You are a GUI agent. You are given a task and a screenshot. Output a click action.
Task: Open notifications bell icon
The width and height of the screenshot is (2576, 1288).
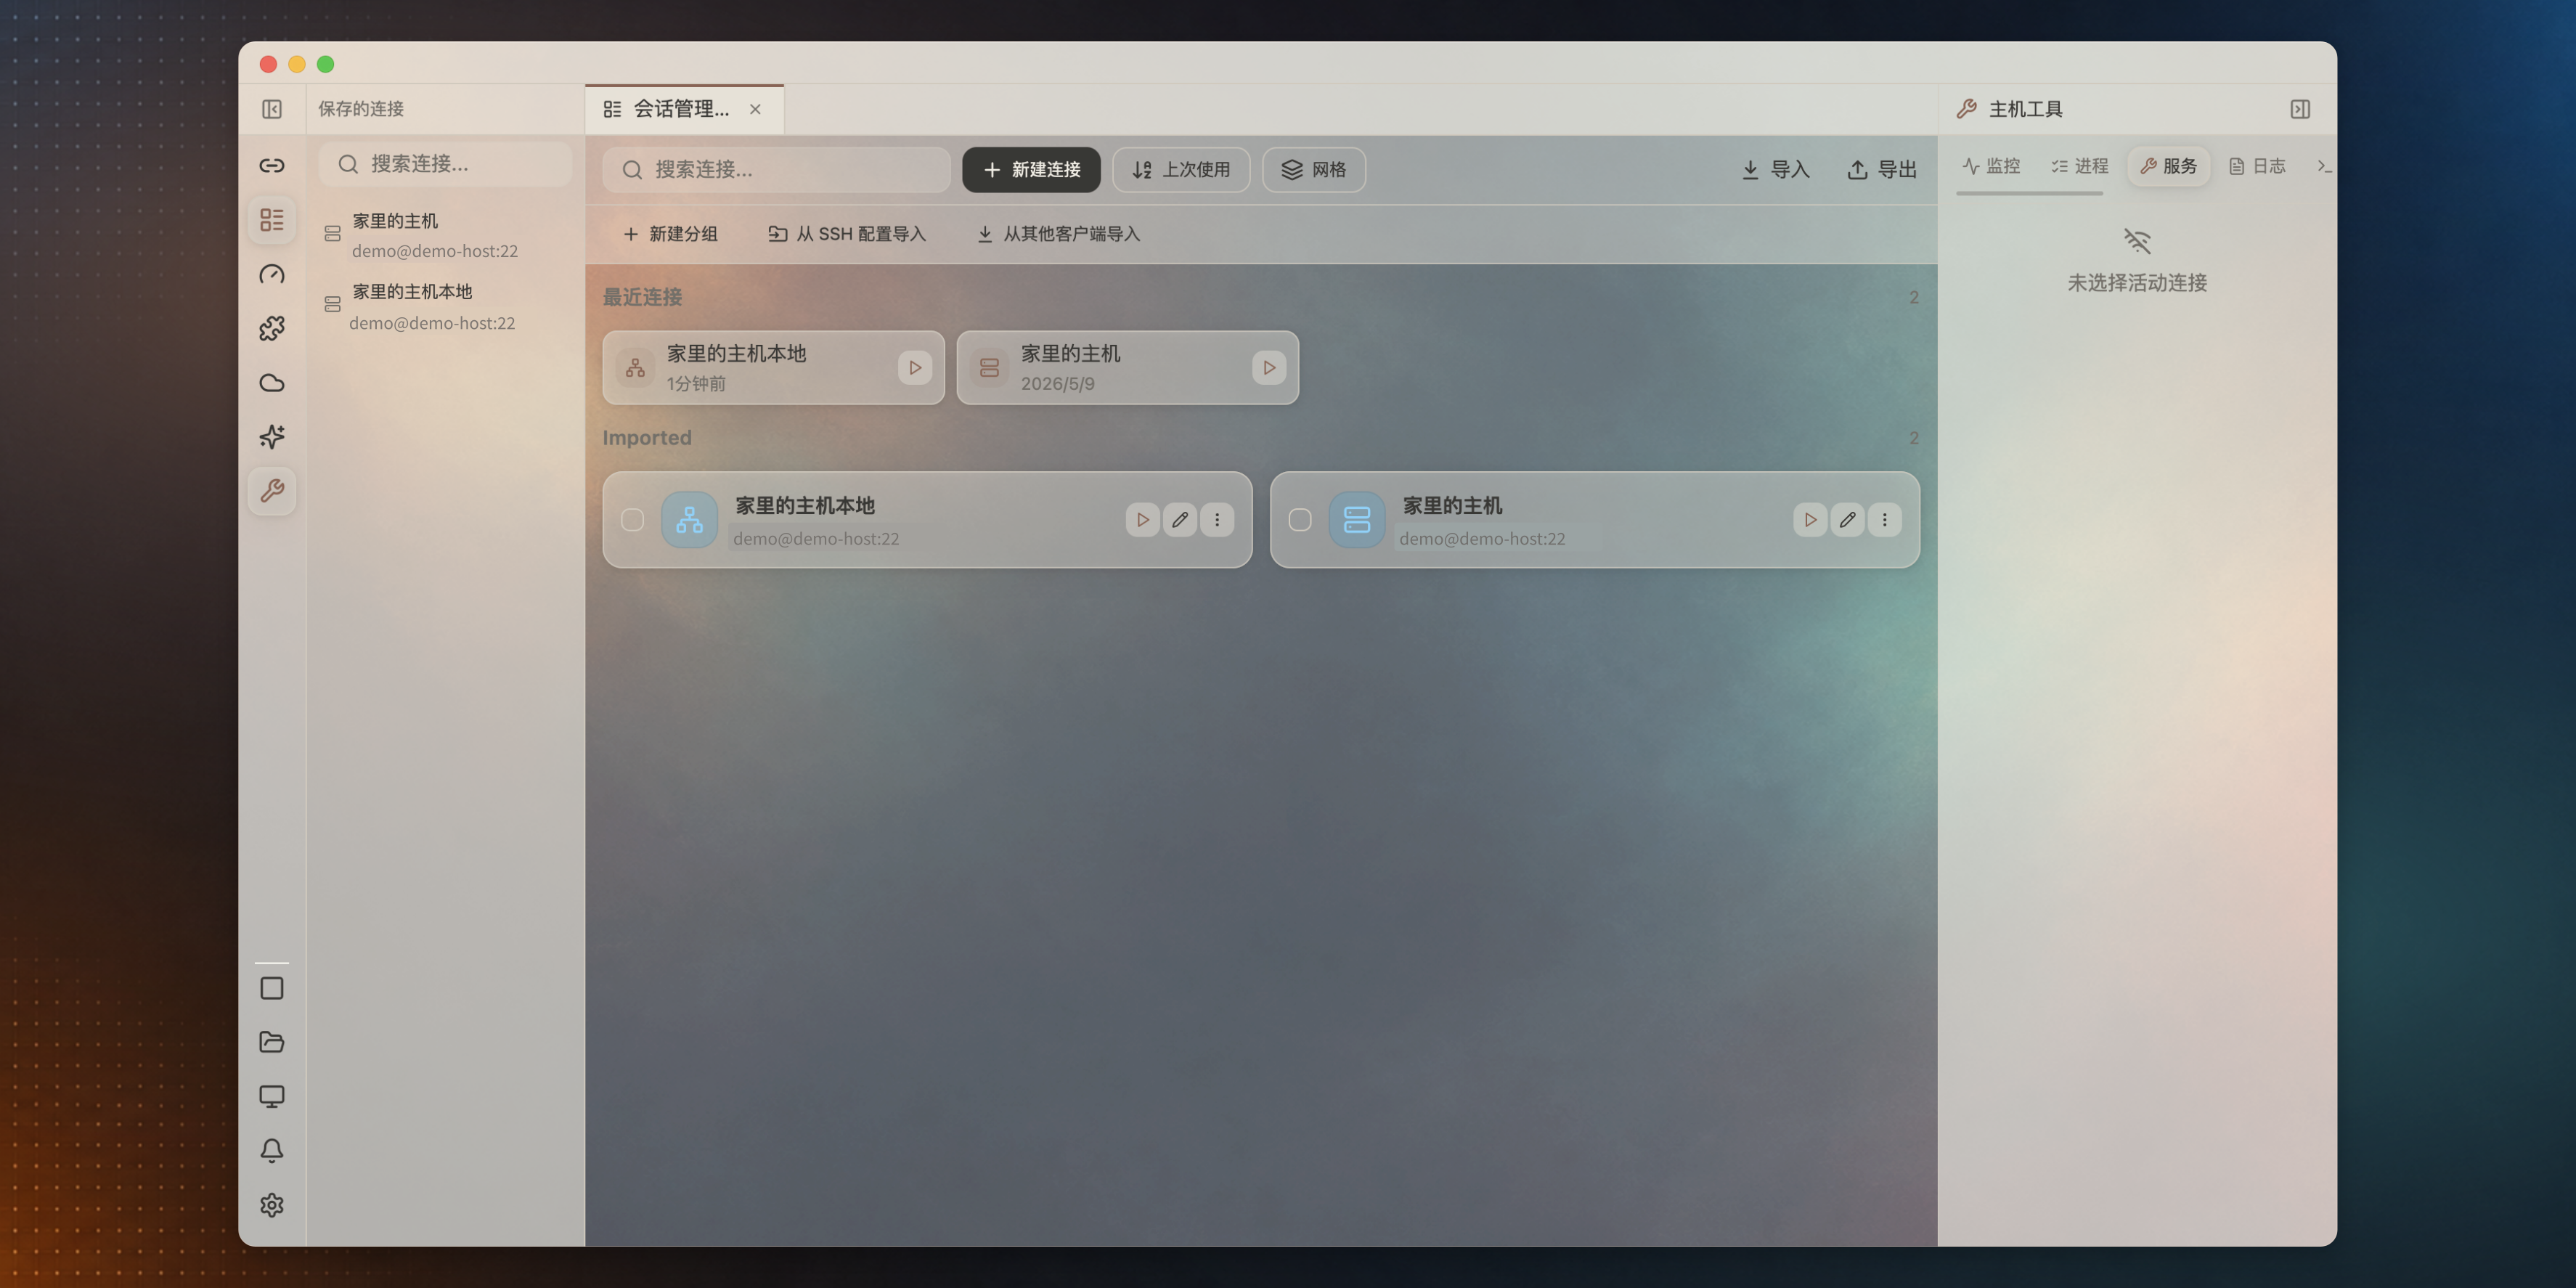272,1150
